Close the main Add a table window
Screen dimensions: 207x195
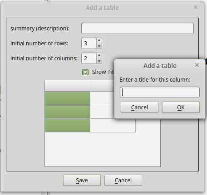[x=196, y=7]
